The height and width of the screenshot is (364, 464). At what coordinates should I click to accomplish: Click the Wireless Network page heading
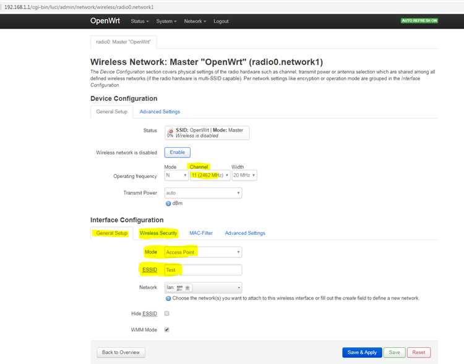click(207, 62)
